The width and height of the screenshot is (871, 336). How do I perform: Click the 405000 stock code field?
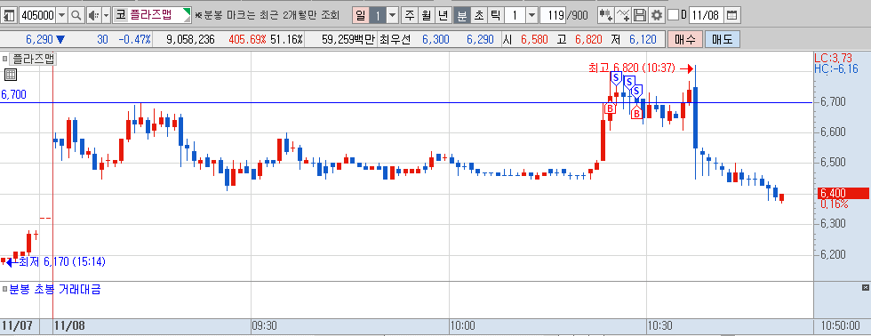[x=37, y=15]
